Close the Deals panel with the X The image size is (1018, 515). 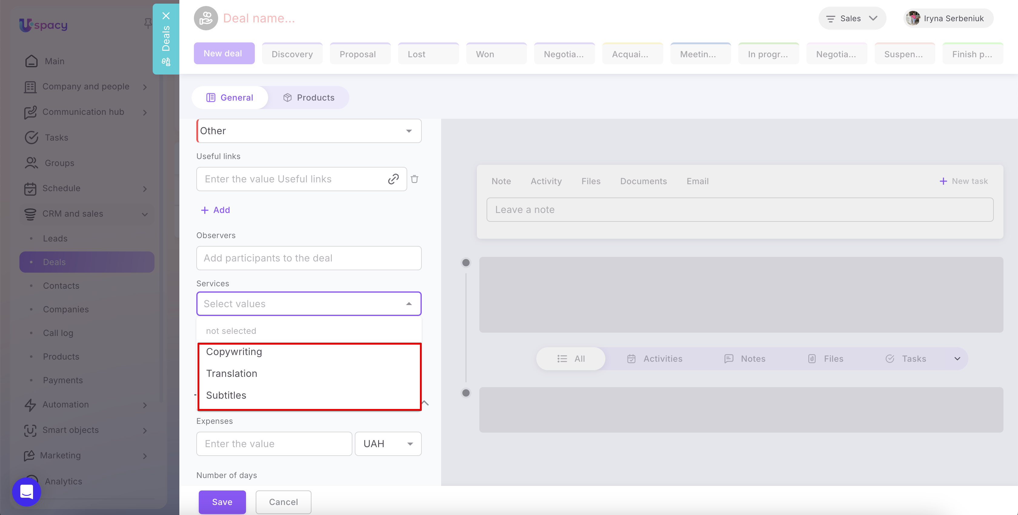click(x=166, y=16)
